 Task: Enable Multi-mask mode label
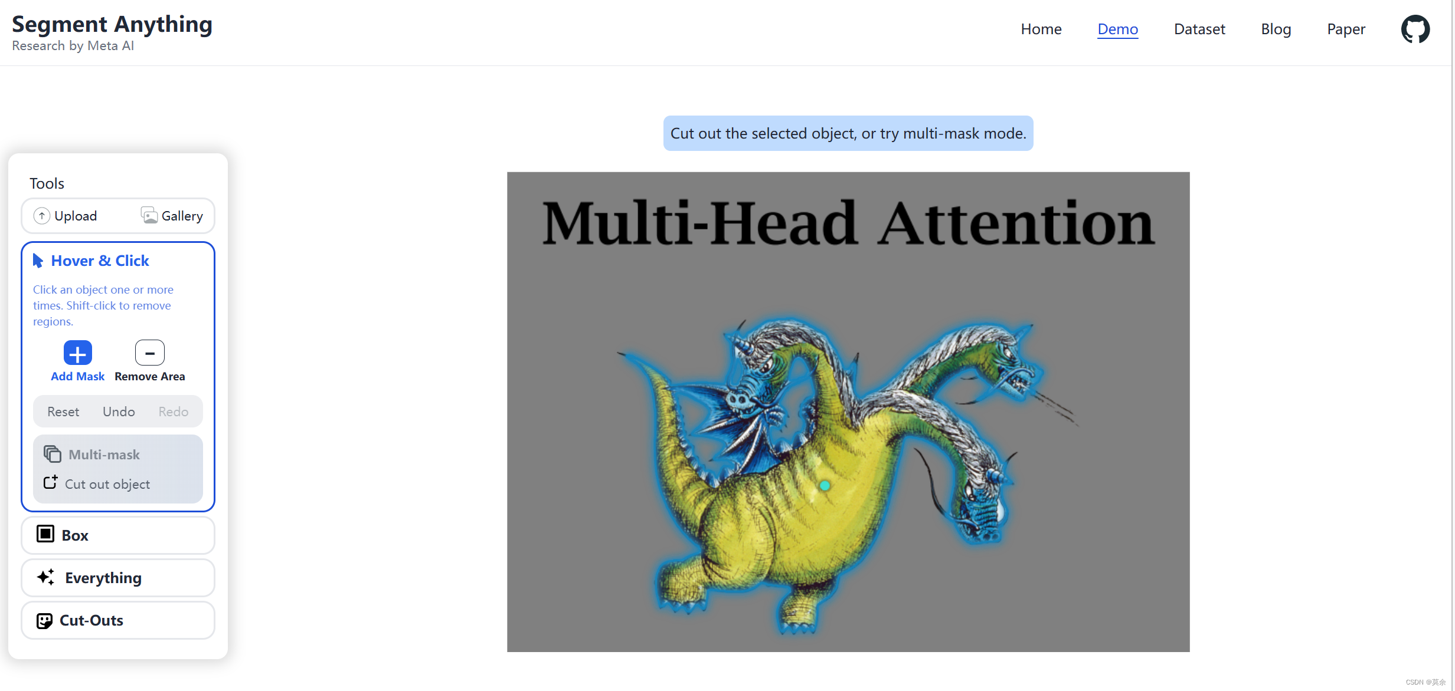click(104, 455)
